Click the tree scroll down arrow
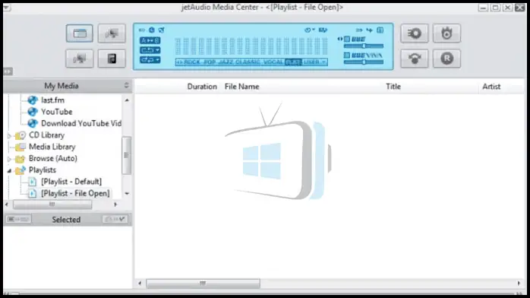Image resolution: width=530 pixels, height=298 pixels. click(x=127, y=194)
